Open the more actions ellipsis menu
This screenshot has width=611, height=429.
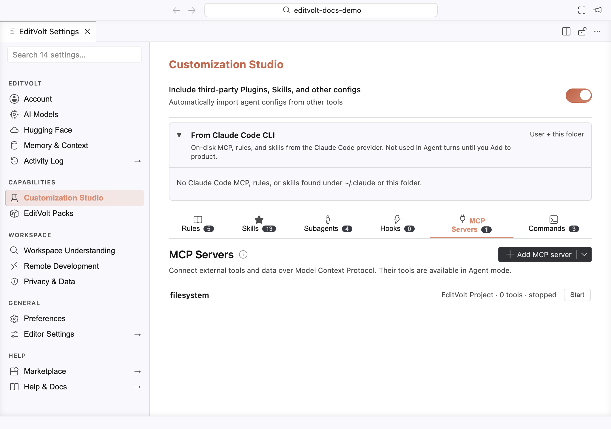pos(597,31)
